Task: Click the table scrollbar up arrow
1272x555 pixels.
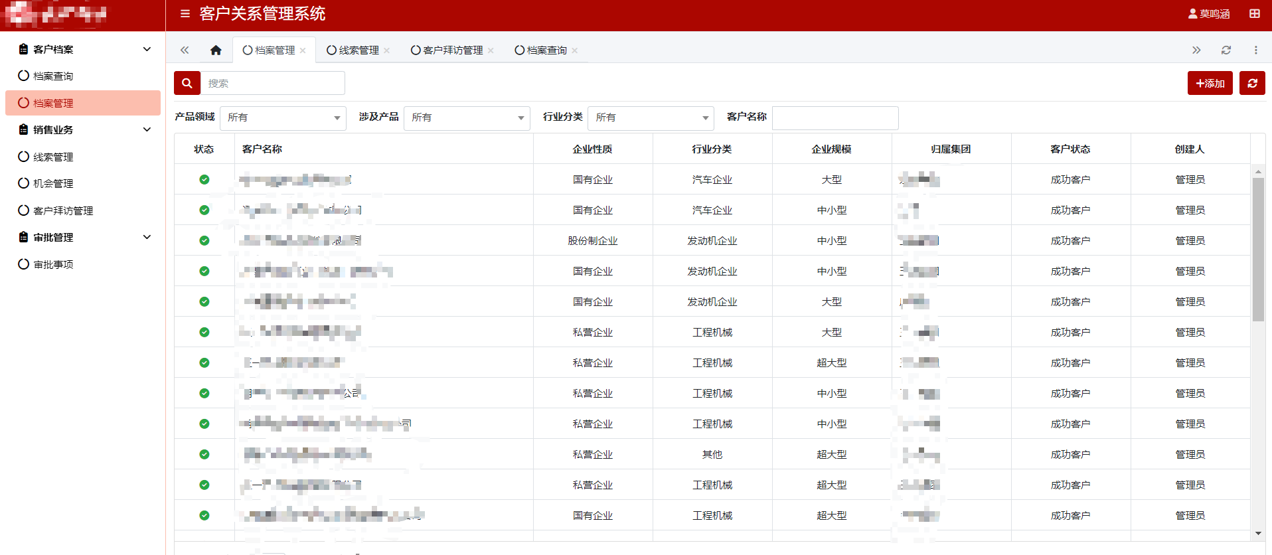Action: point(1258,171)
